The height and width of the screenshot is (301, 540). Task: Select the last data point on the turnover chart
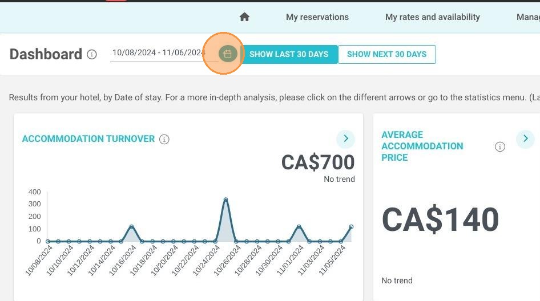(x=351, y=227)
